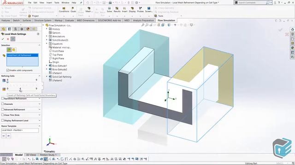Enable Channels checkbox

2,104
